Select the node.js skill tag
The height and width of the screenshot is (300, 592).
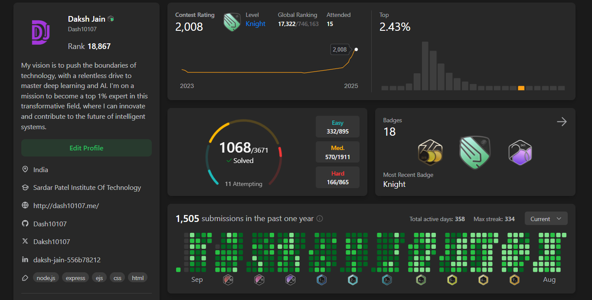(x=46, y=277)
